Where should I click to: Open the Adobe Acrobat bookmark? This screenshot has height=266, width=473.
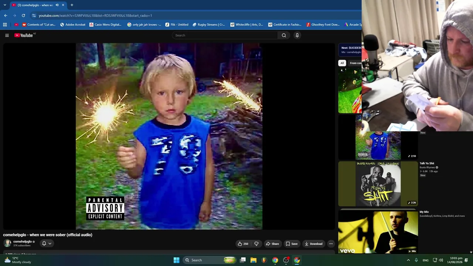click(72, 25)
